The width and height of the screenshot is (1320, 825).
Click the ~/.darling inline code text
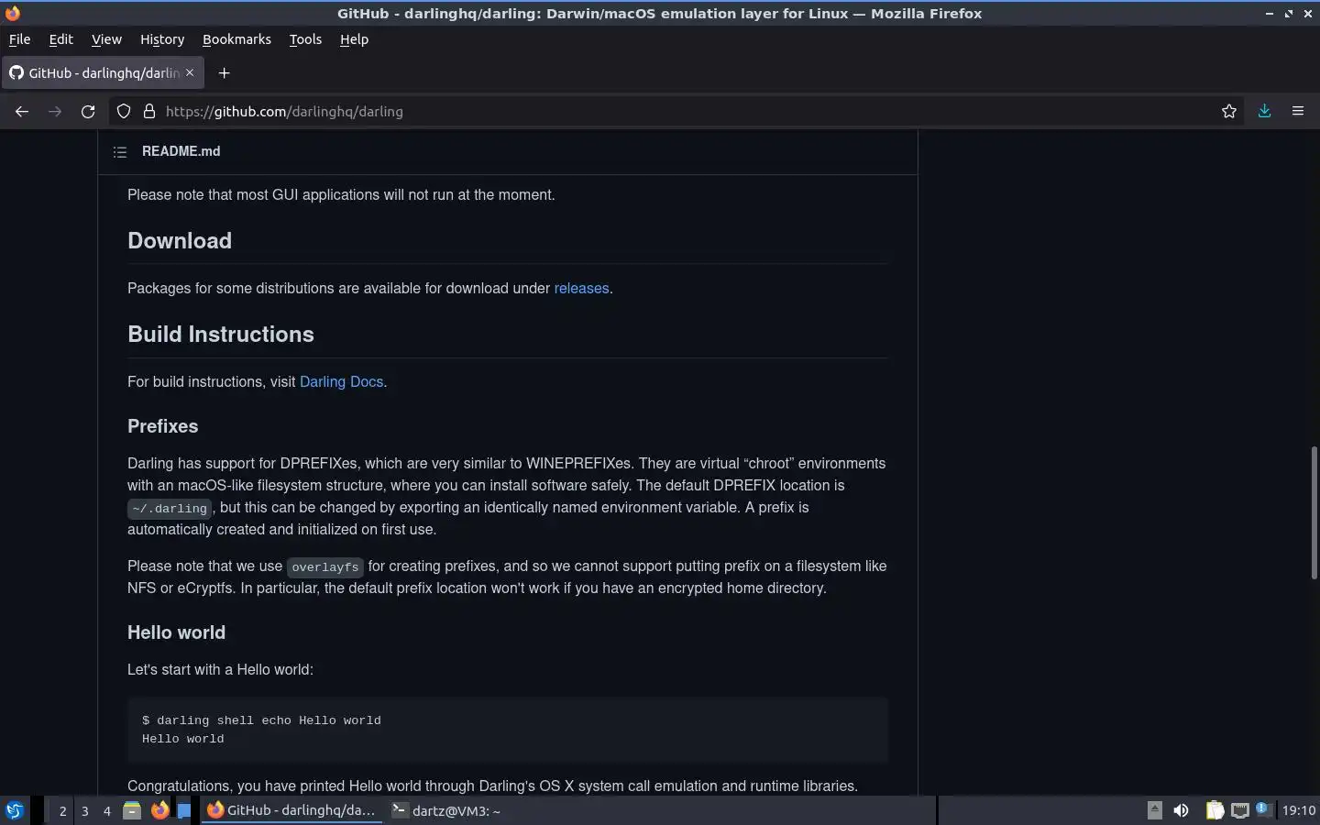[x=170, y=508]
